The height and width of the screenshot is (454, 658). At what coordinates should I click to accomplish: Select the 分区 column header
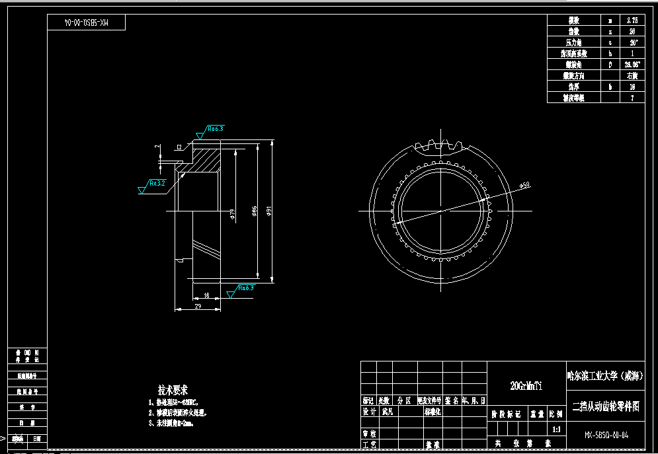405,400
